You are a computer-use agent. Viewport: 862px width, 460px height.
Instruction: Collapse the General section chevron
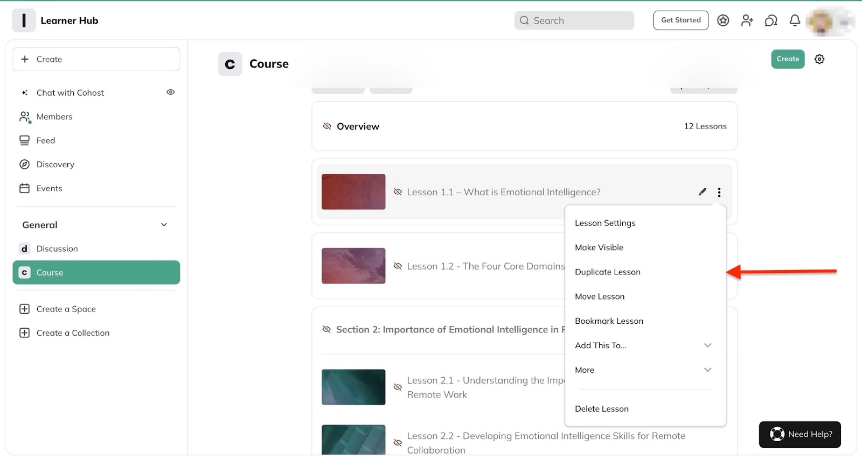point(164,225)
